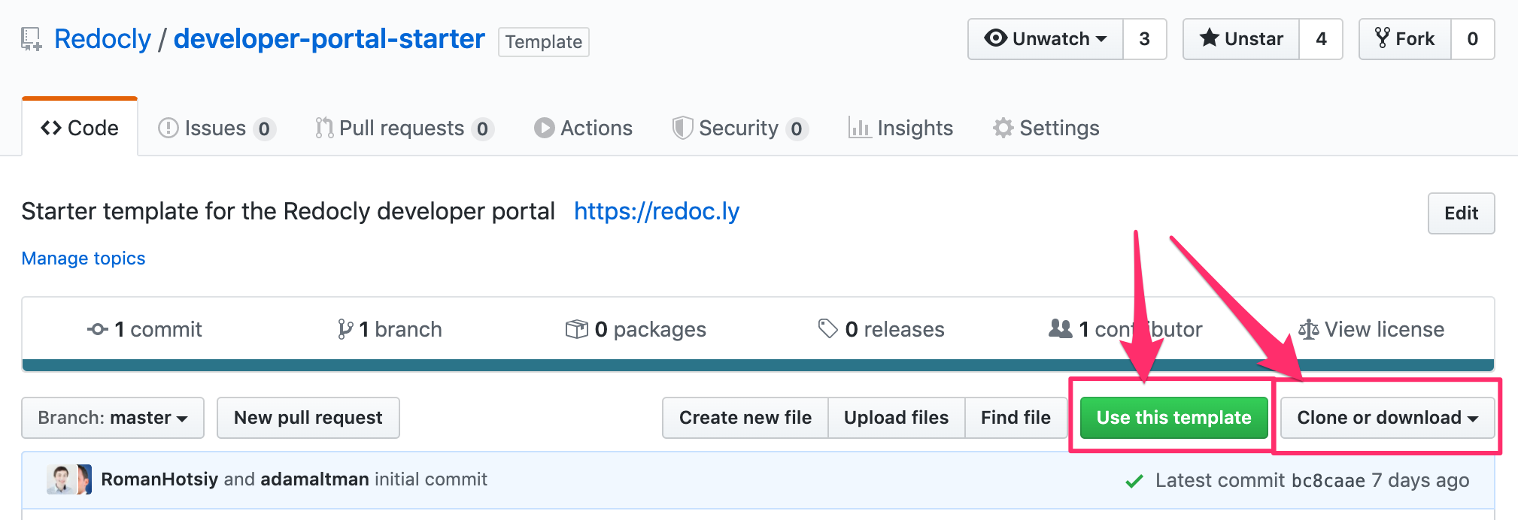Open the Insights tab
Viewport: 1518px width, 520px height.
(x=900, y=128)
